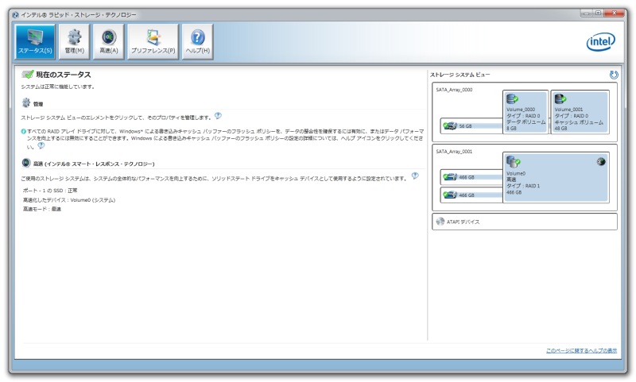Click the Volume_0000 database icon
This screenshot has height=382, width=636.
tap(512, 98)
